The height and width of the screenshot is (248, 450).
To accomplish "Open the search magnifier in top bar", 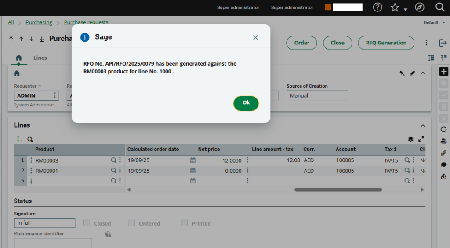I will (x=439, y=7).
